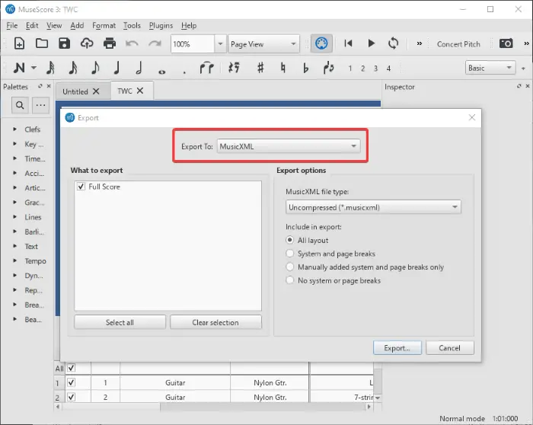Click the Undo arrow icon
Viewport: 533px width, 425px height.
(x=132, y=43)
